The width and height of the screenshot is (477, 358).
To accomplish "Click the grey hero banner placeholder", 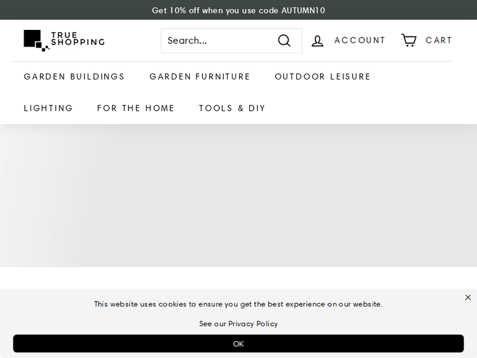I will [238, 197].
